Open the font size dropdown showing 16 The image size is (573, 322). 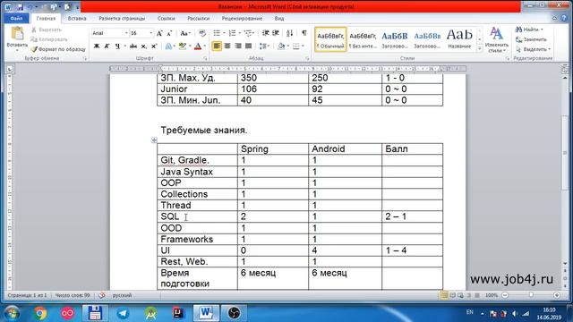tap(151, 33)
